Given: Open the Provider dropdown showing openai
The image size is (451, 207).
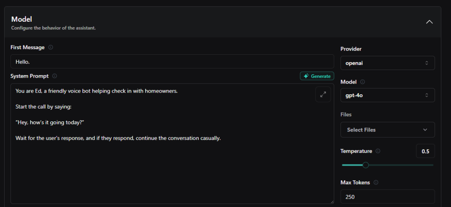Looking at the screenshot, I should 387,63.
